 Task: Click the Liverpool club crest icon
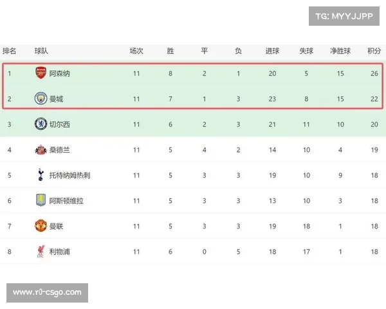tap(41, 252)
